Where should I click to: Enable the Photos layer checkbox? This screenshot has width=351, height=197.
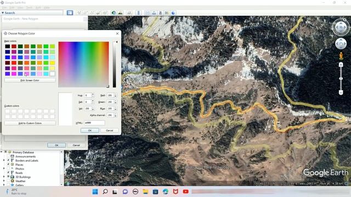[x=8, y=169]
